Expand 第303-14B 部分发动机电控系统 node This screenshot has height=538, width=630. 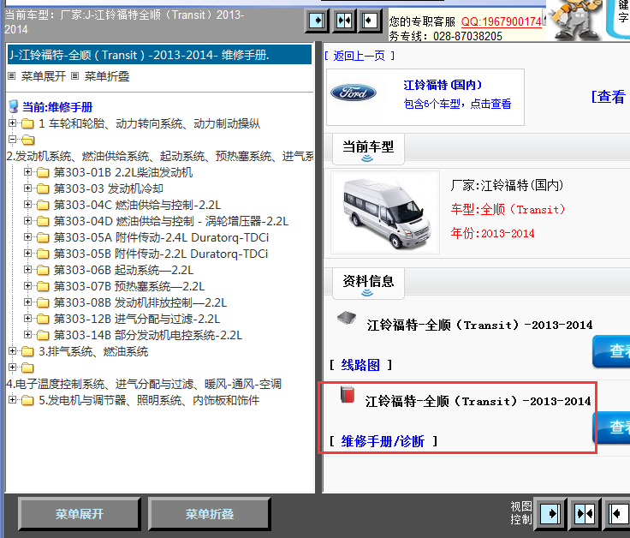(27, 335)
